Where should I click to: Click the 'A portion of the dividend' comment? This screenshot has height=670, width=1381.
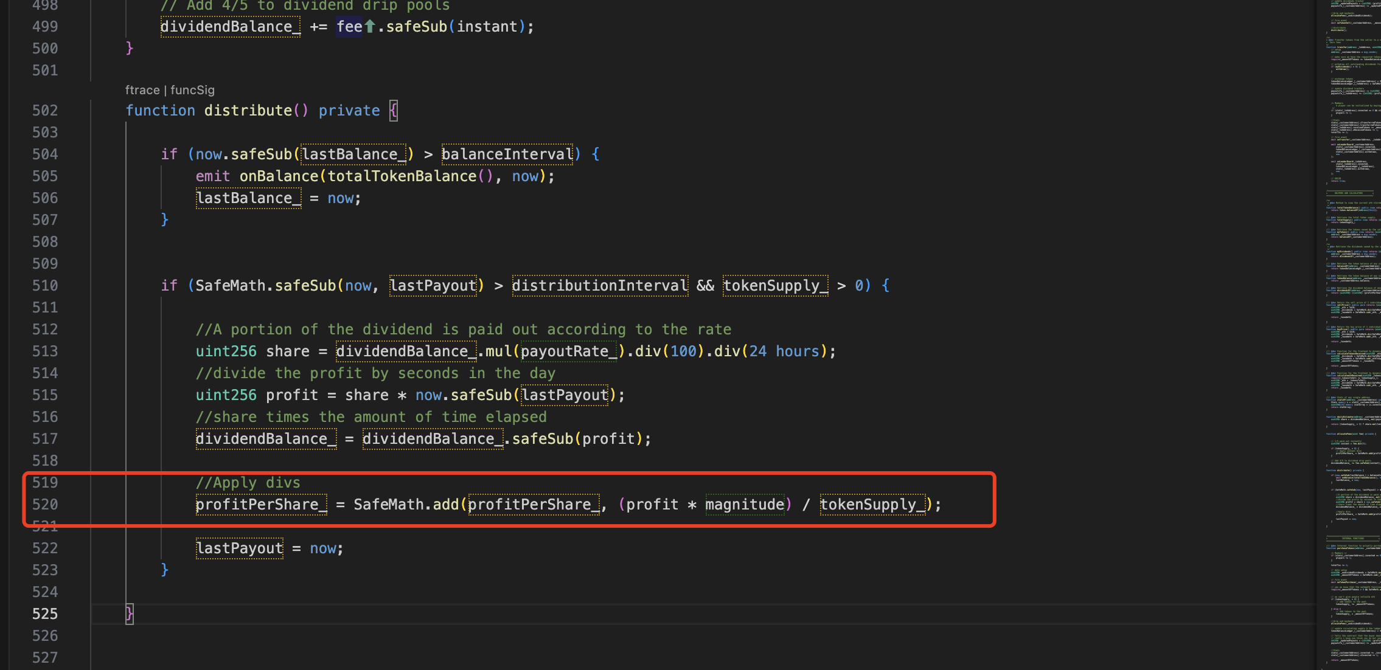click(x=464, y=330)
